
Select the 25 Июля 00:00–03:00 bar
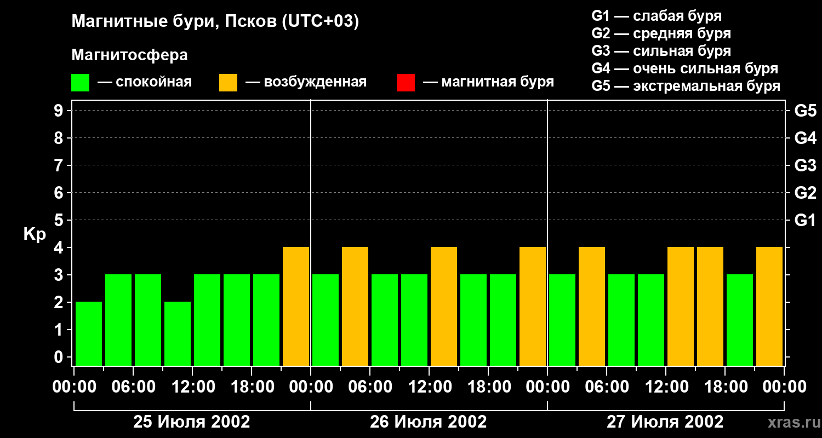pyautogui.click(x=89, y=333)
